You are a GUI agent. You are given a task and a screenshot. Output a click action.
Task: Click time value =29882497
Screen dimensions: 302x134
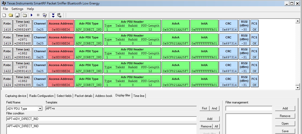click(x=23, y=30)
